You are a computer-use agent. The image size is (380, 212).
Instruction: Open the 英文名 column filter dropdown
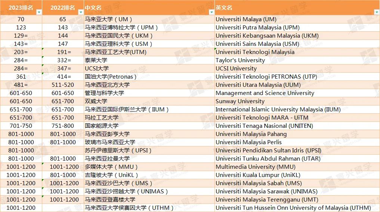pos(377,12)
